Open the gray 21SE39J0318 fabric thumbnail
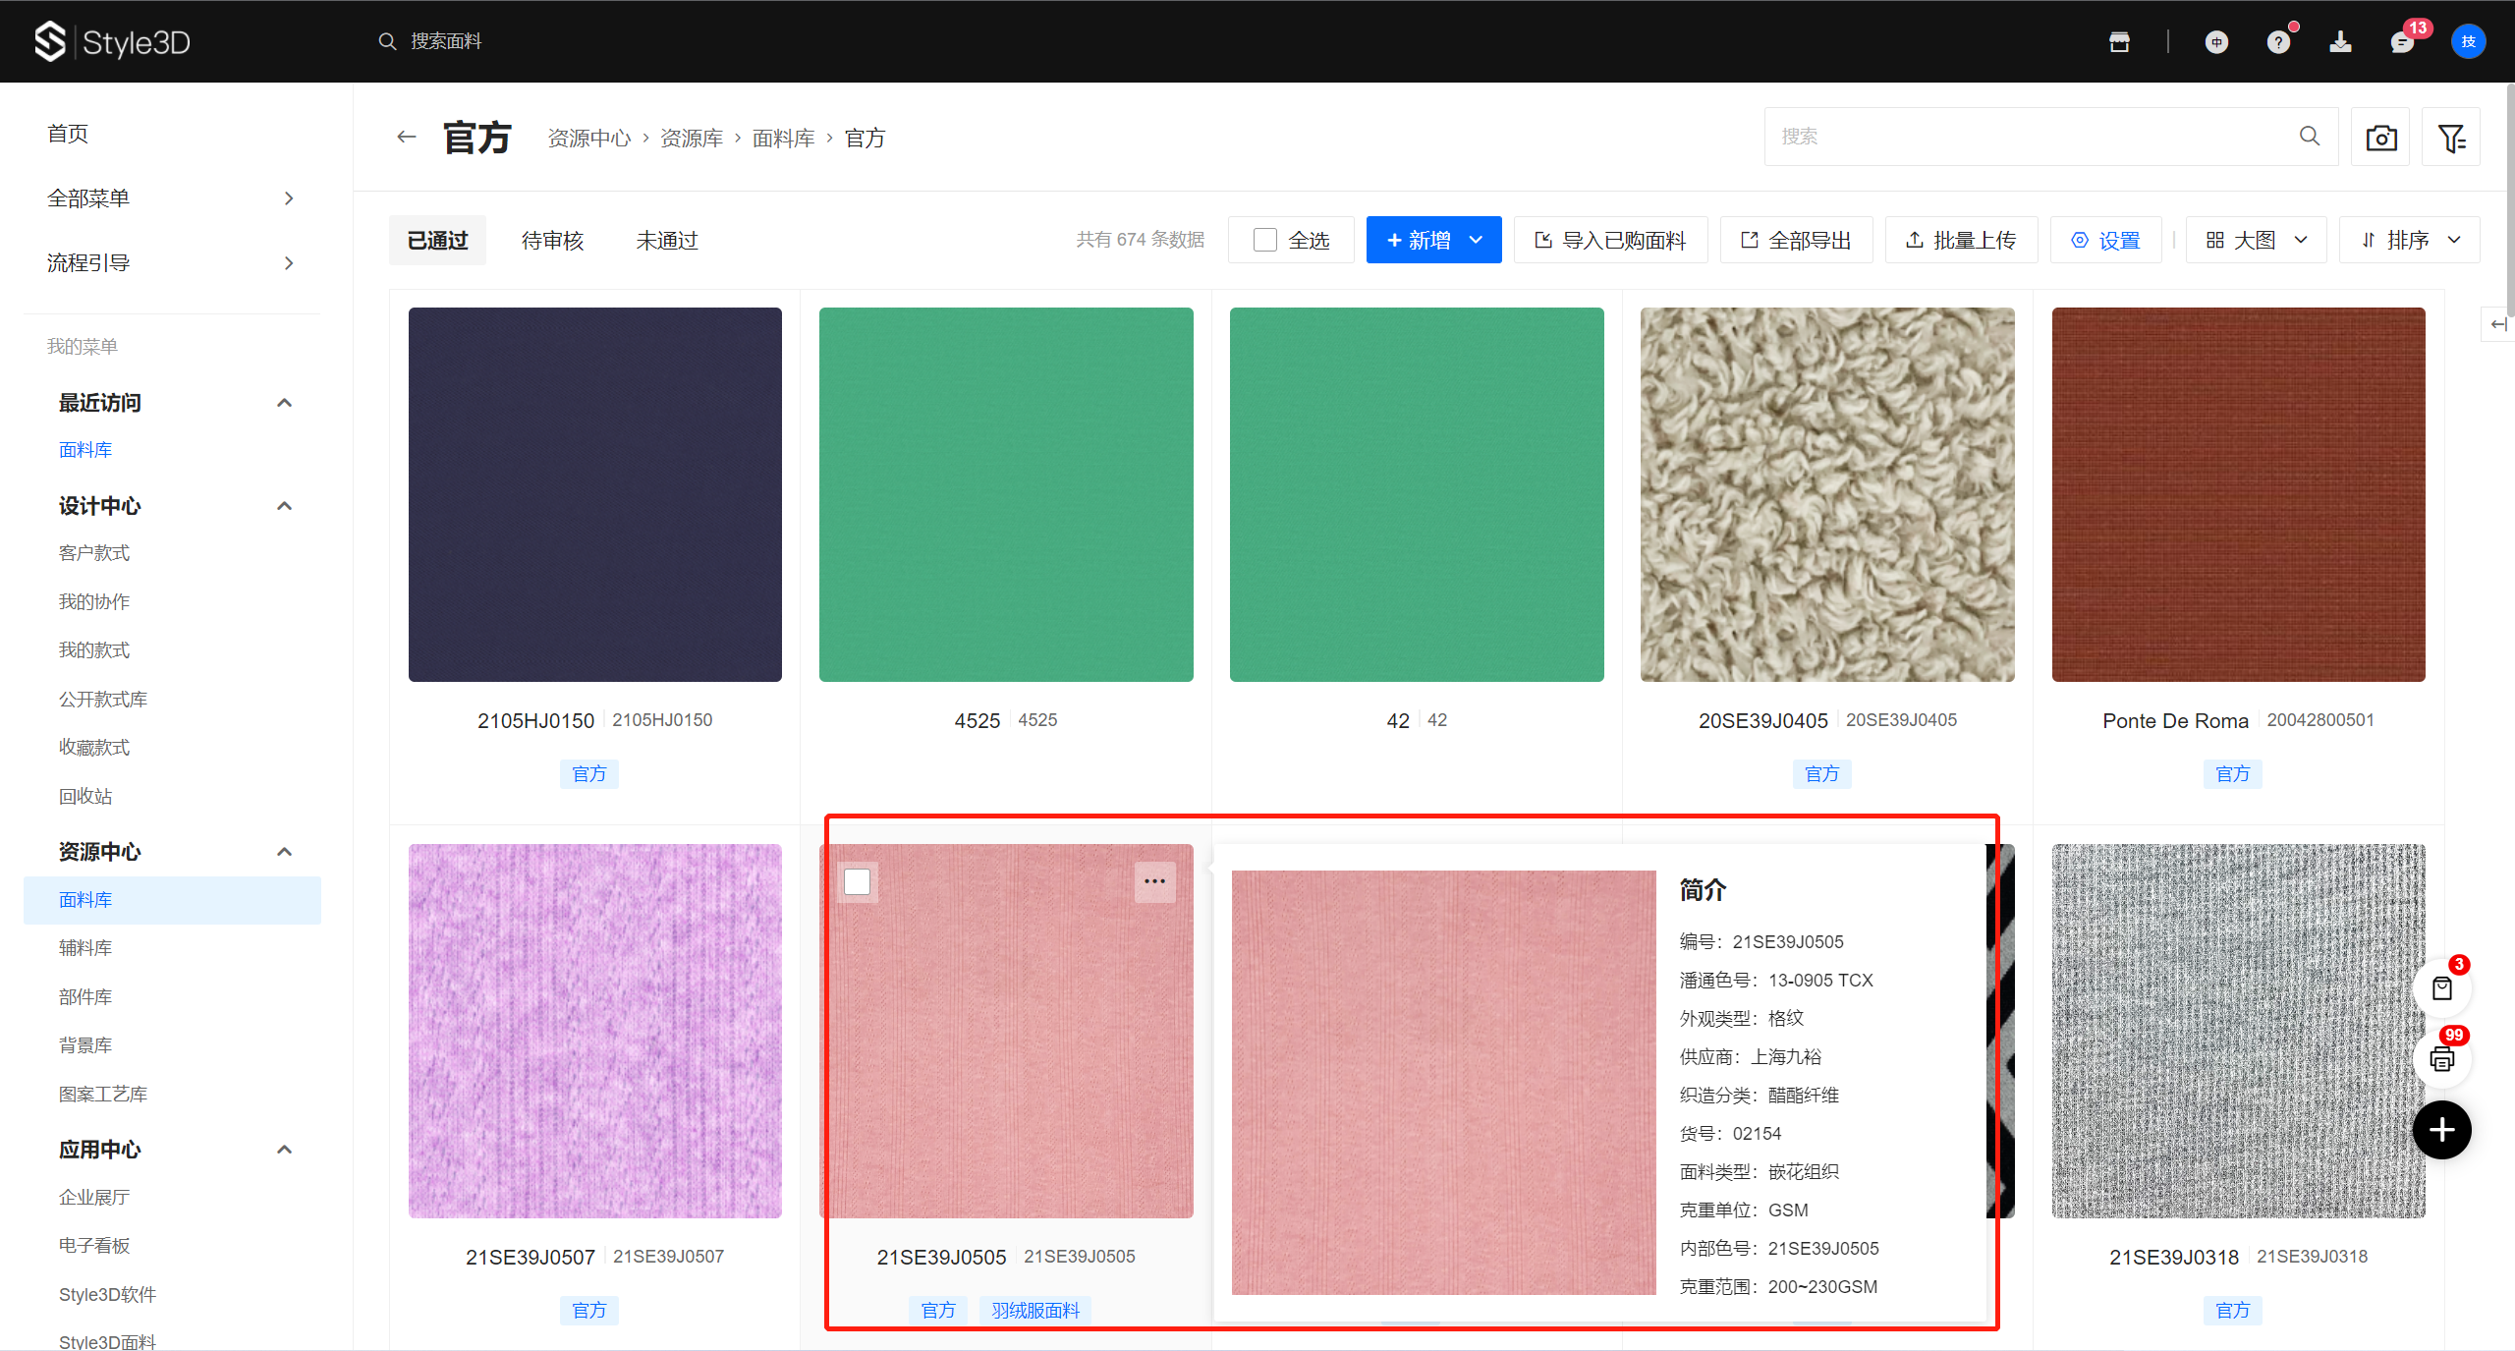This screenshot has width=2515, height=1351. pyautogui.click(x=2239, y=1031)
